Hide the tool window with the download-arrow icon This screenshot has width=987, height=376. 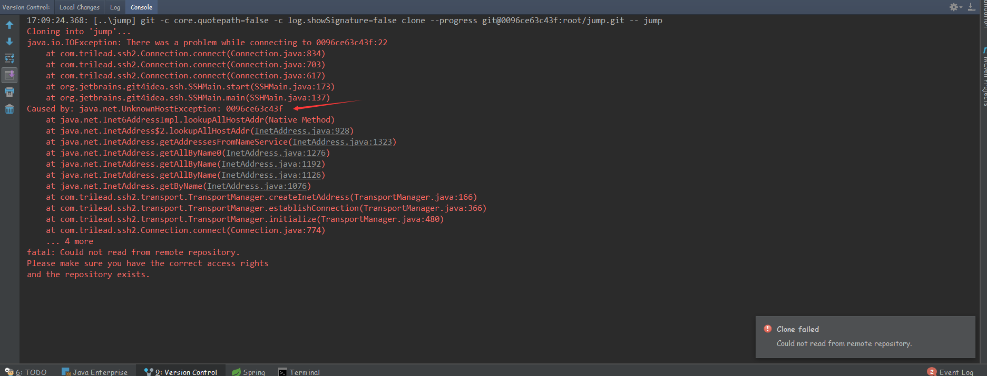tap(971, 7)
